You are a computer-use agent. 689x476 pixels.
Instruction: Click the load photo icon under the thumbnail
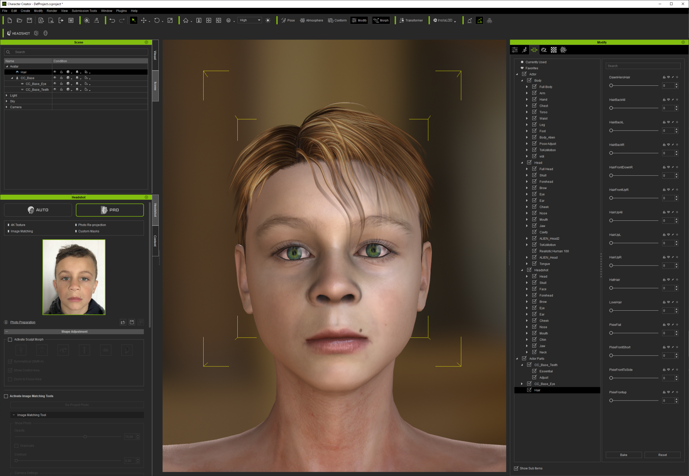[x=123, y=322]
